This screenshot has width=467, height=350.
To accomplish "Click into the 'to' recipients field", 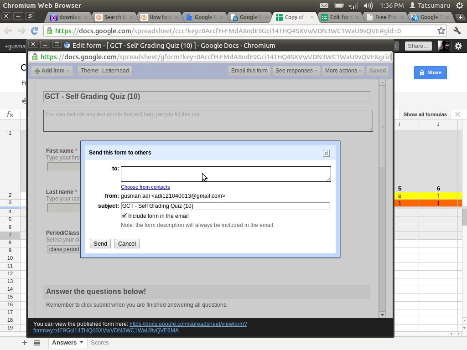I will click(226, 174).
